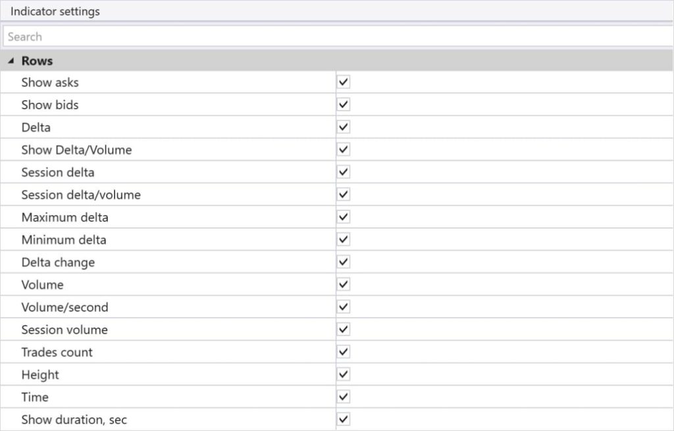Image resolution: width=674 pixels, height=431 pixels.
Task: Uncheck Show Delta/Volume option
Action: tap(344, 150)
